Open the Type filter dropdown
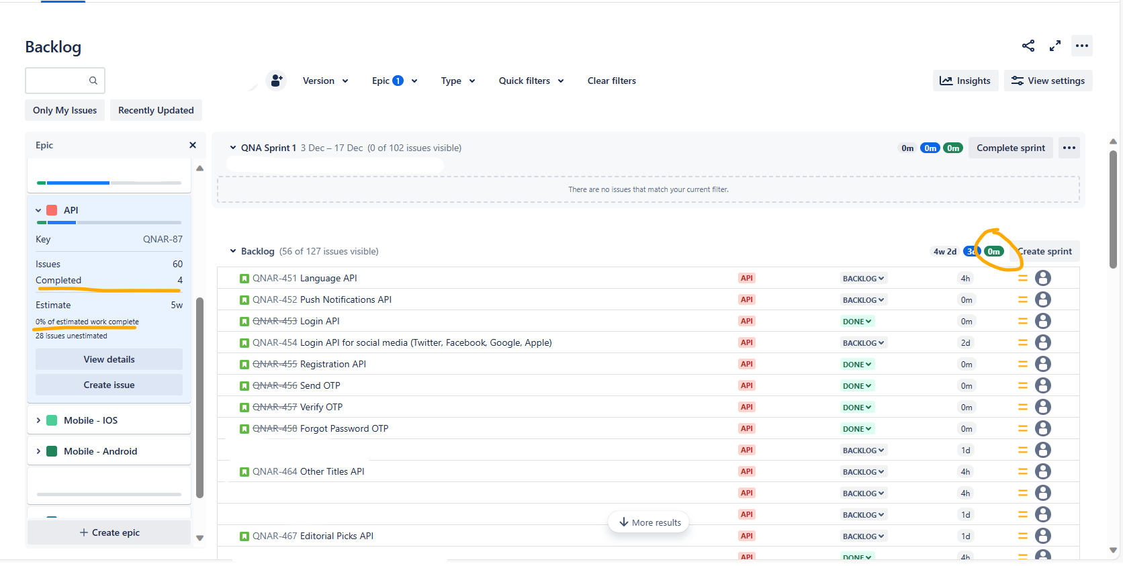 coord(458,81)
